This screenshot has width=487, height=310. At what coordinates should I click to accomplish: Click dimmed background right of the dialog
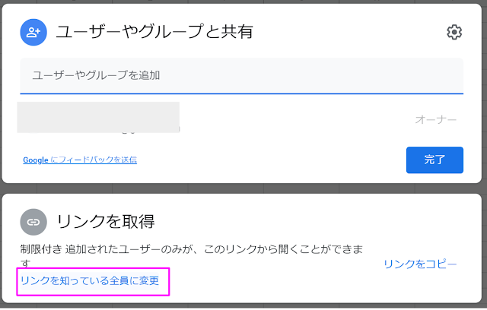click(485, 155)
